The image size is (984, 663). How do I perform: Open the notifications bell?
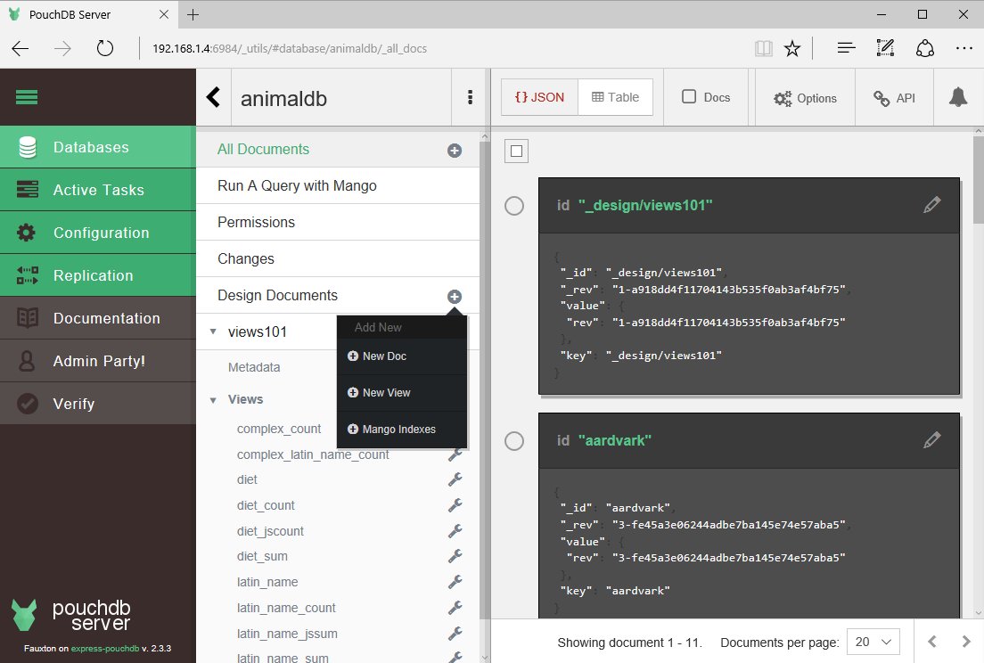coord(958,98)
